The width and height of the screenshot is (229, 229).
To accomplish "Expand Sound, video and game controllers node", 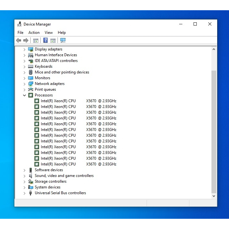I will [24, 176].
